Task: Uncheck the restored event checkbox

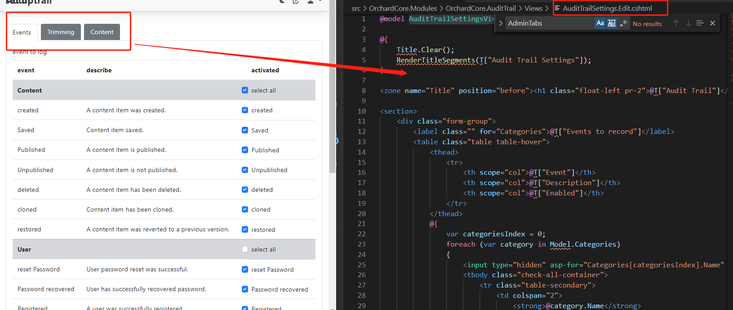Action: 245,229
